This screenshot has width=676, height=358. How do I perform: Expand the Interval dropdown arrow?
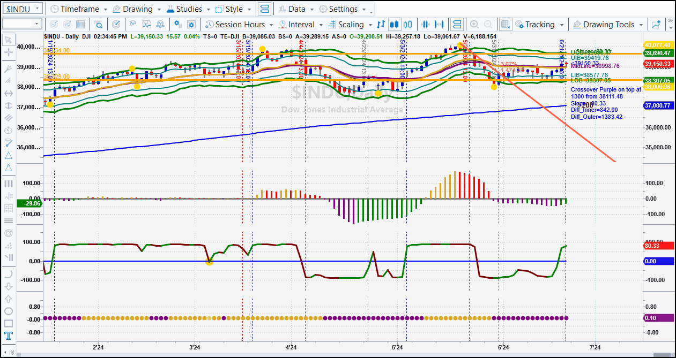pyautogui.click(x=321, y=25)
